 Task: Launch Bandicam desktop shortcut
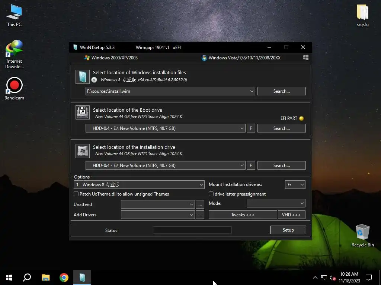(x=15, y=88)
